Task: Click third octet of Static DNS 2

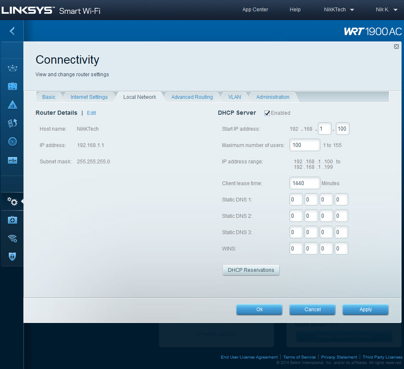Action: click(326, 216)
